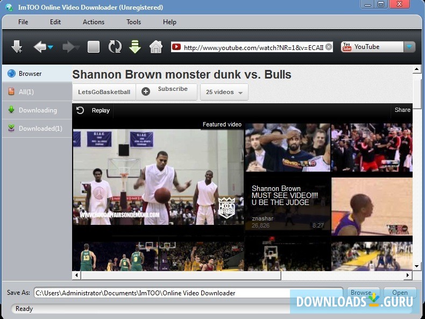Go to the Home page icon

[156, 47]
